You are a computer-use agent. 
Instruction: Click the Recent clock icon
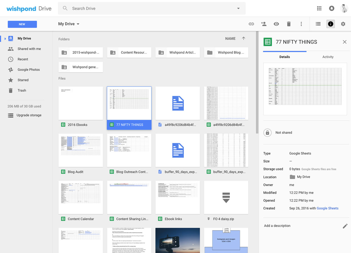(x=11, y=59)
